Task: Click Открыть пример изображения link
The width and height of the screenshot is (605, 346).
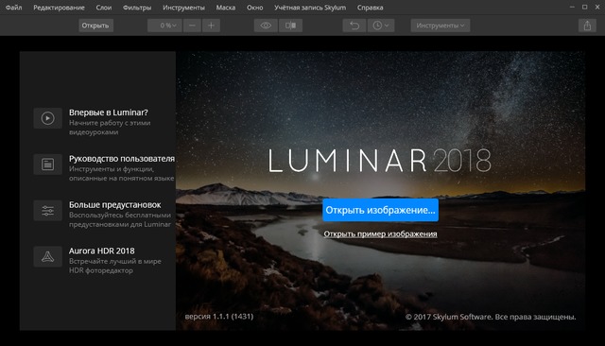Action: point(380,234)
